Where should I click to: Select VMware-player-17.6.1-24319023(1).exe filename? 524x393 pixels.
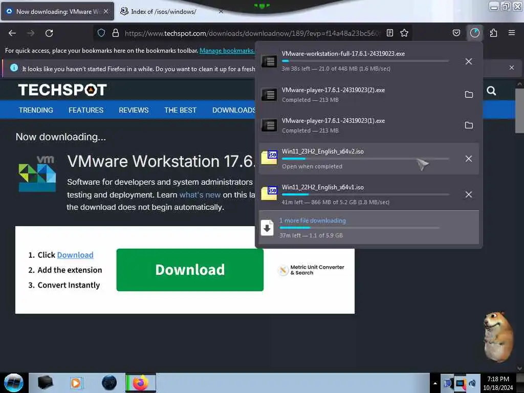[333, 121]
